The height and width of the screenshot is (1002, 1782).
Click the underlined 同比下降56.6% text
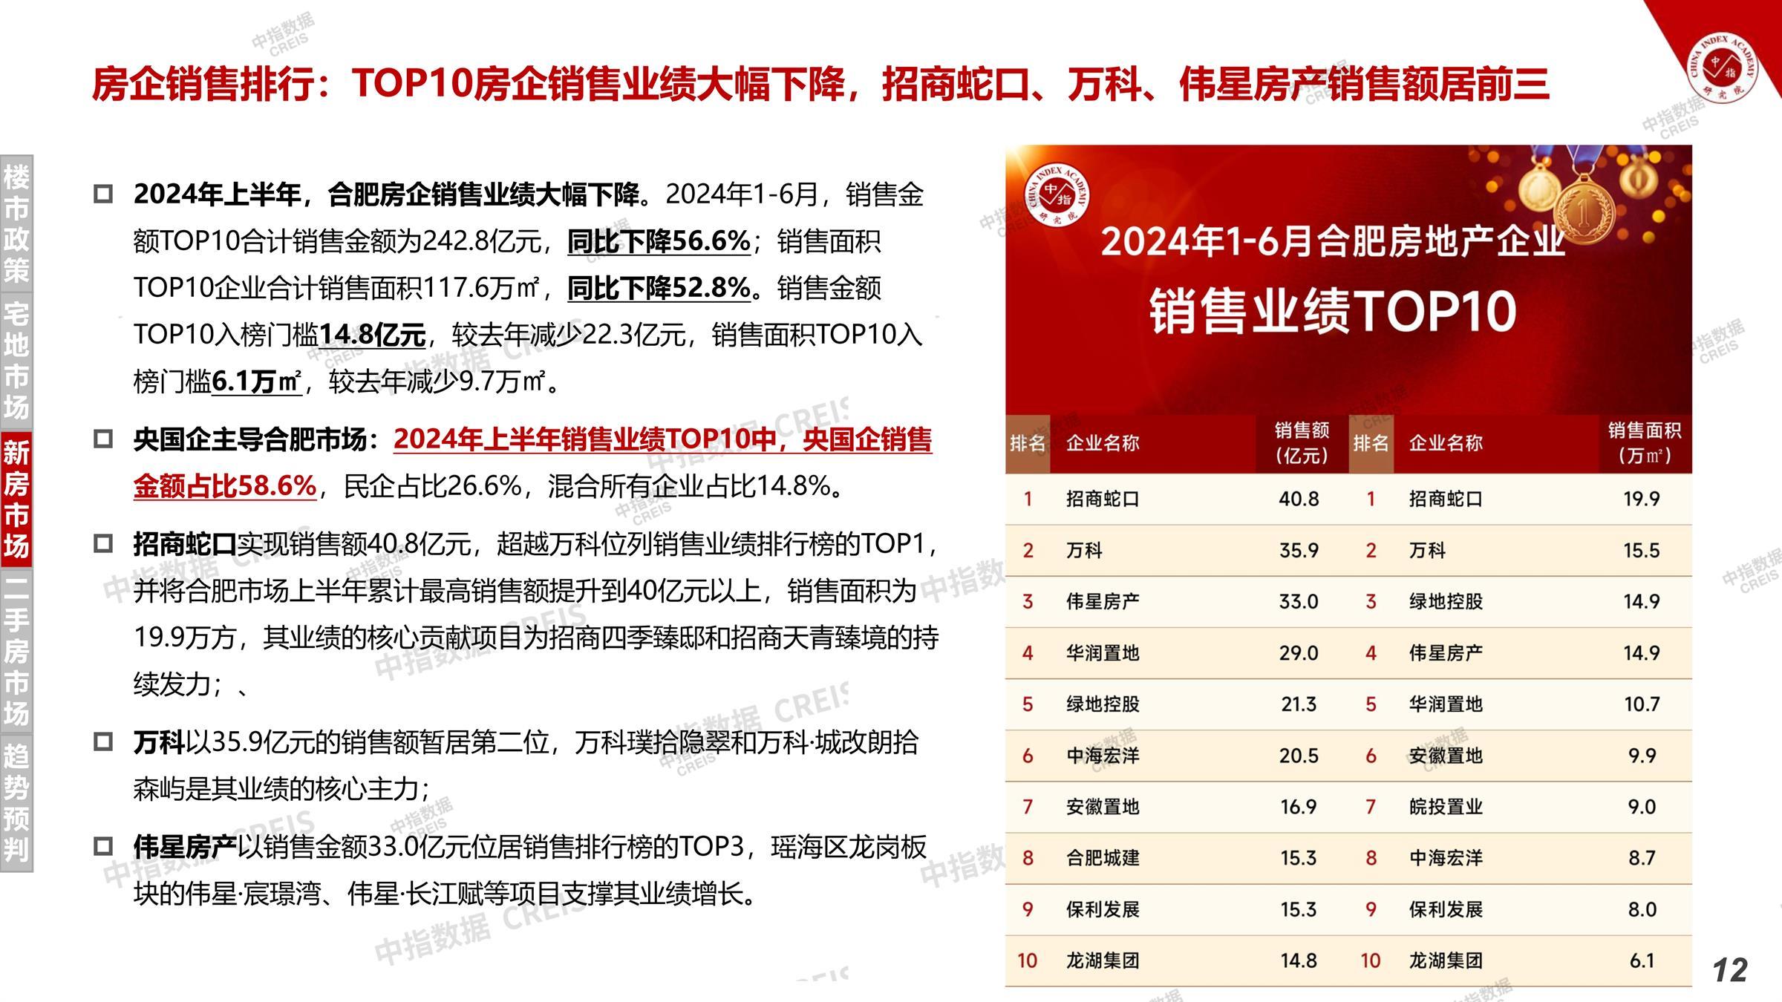pyautogui.click(x=658, y=241)
